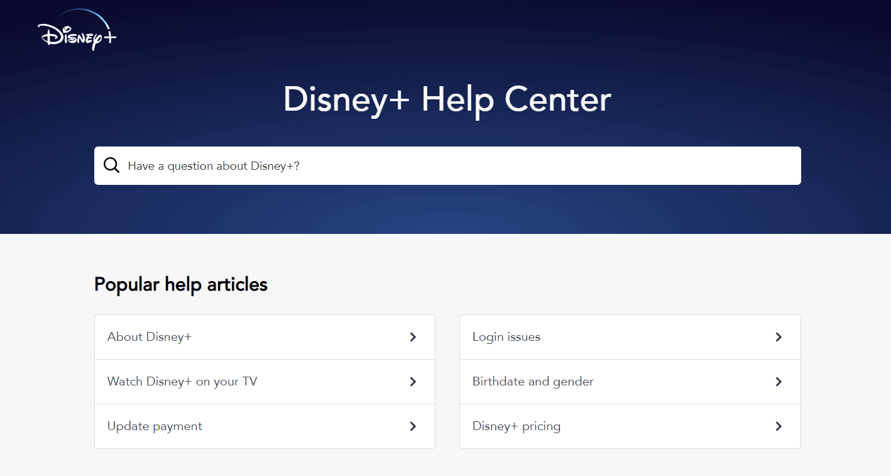Click the chevron next to Watch Disney+ on your TV

click(413, 382)
